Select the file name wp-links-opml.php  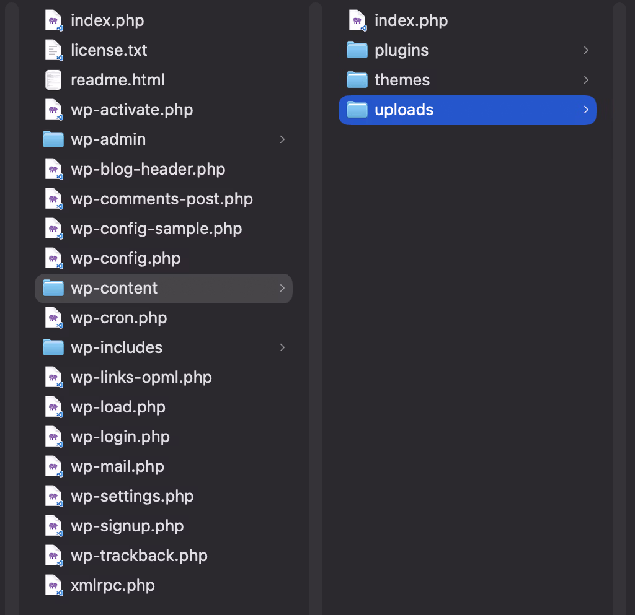[x=141, y=378]
